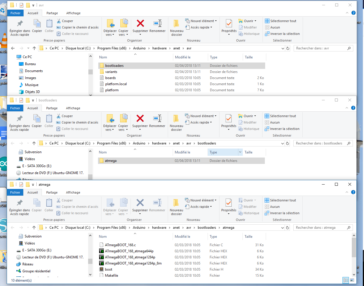364x286 pixels.
Task: Select Groupe résidentiel in atmega navigation pane
Action: (36, 271)
